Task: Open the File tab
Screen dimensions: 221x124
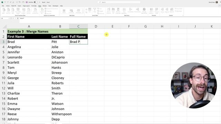Action: [3, 6]
